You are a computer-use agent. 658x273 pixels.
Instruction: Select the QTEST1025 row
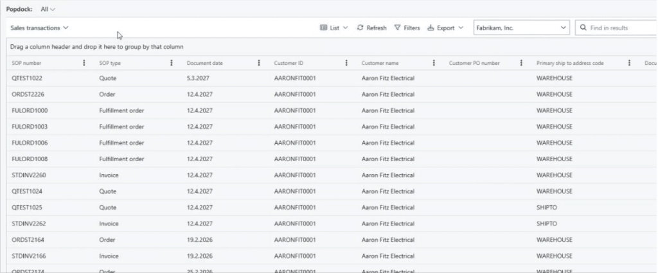tap(332, 207)
